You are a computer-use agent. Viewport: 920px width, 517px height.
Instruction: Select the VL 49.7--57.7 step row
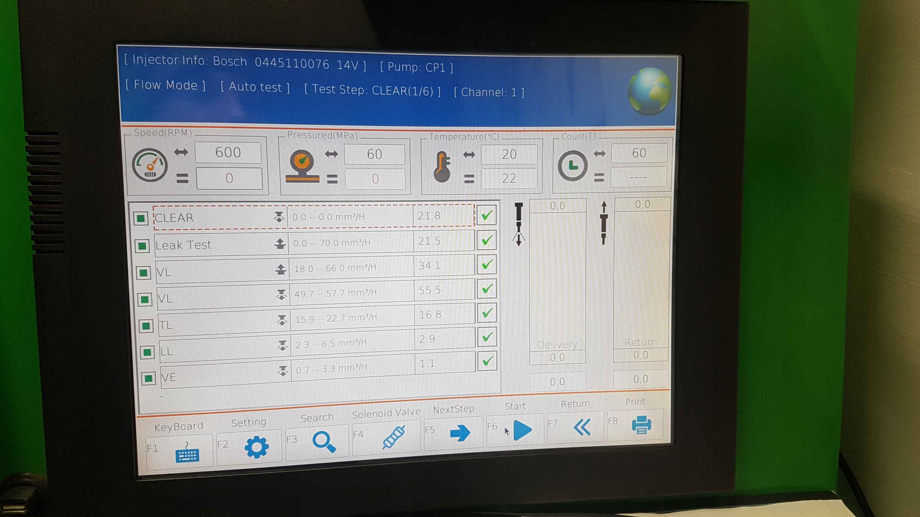(316, 295)
